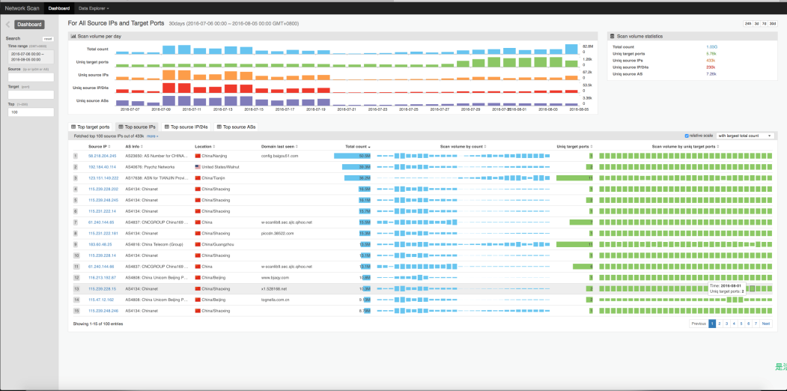Click the Total count bar for 123.151.149.222

coord(358,178)
